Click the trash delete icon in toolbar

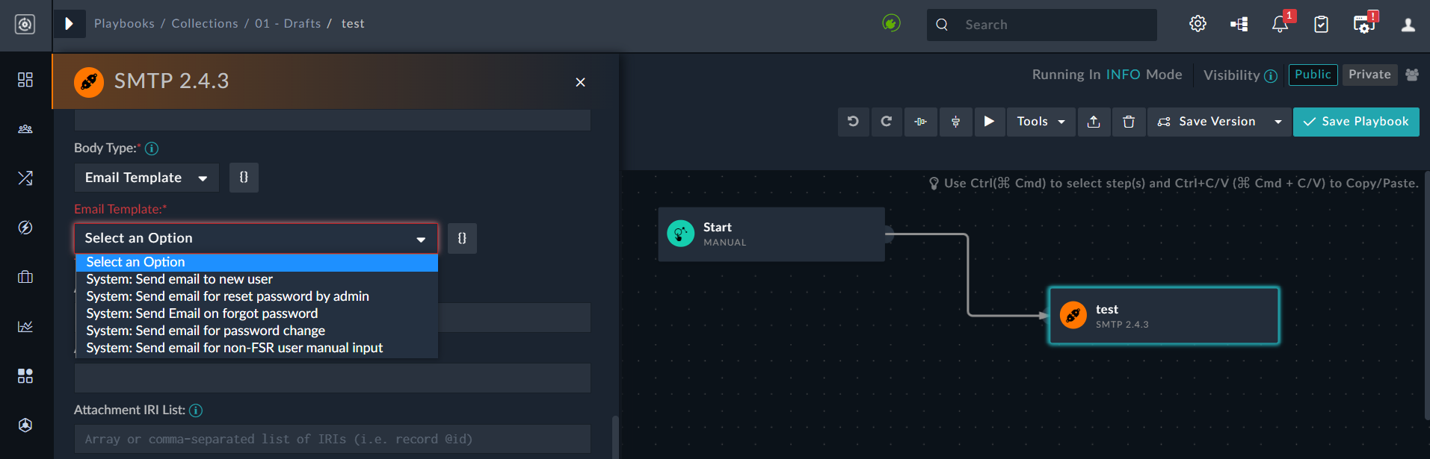coord(1129,122)
